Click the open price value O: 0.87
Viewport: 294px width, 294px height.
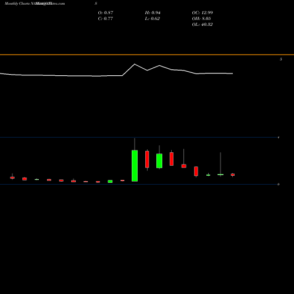click(105, 13)
